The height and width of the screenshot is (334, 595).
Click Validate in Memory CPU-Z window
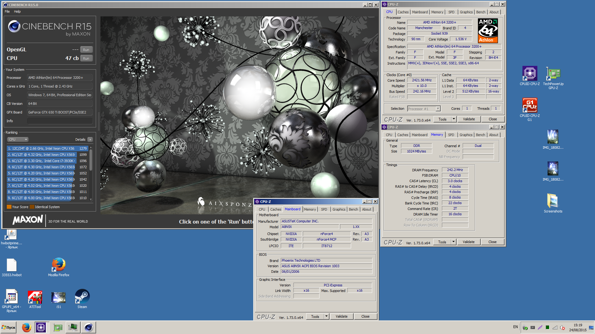click(469, 242)
